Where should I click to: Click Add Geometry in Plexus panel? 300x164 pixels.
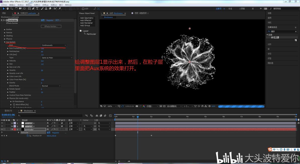pos(87,18)
